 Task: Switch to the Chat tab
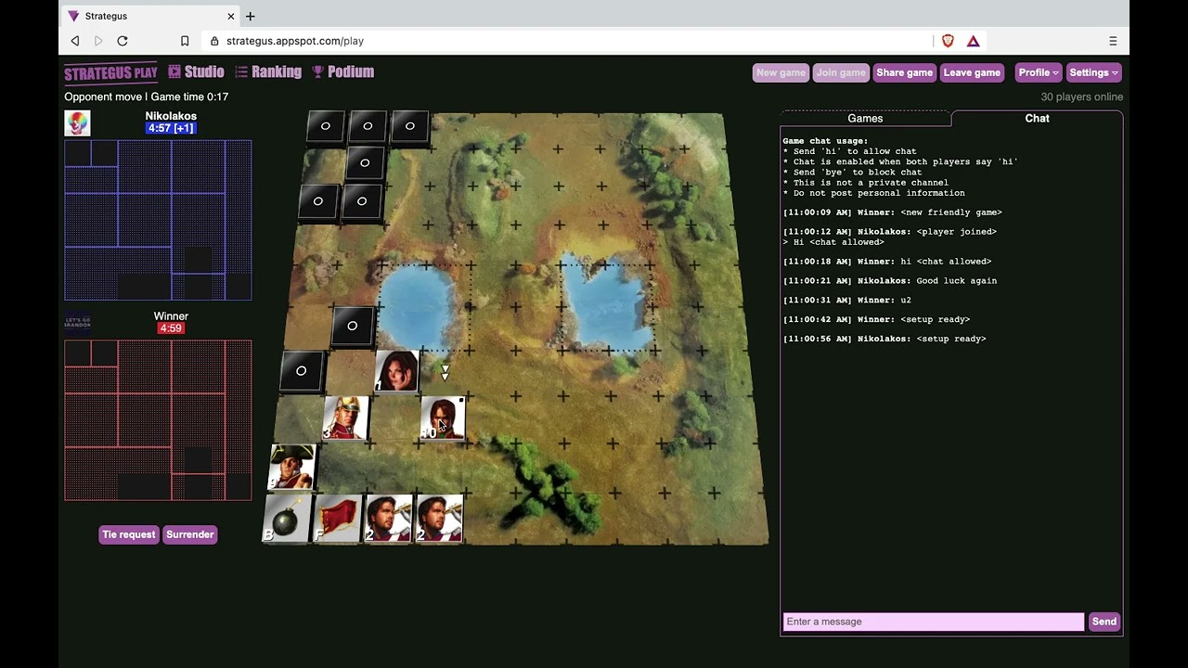click(1037, 118)
